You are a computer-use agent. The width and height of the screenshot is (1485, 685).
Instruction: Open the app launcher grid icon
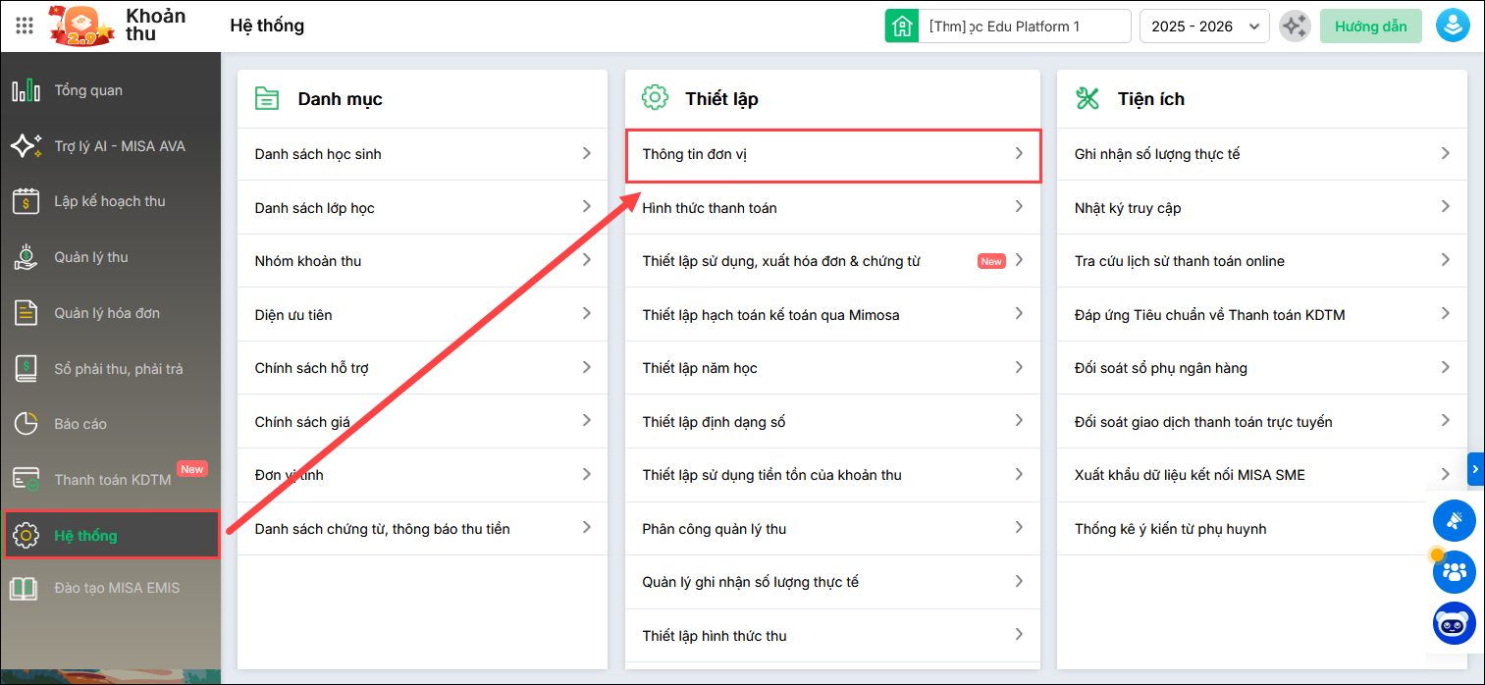(26, 26)
